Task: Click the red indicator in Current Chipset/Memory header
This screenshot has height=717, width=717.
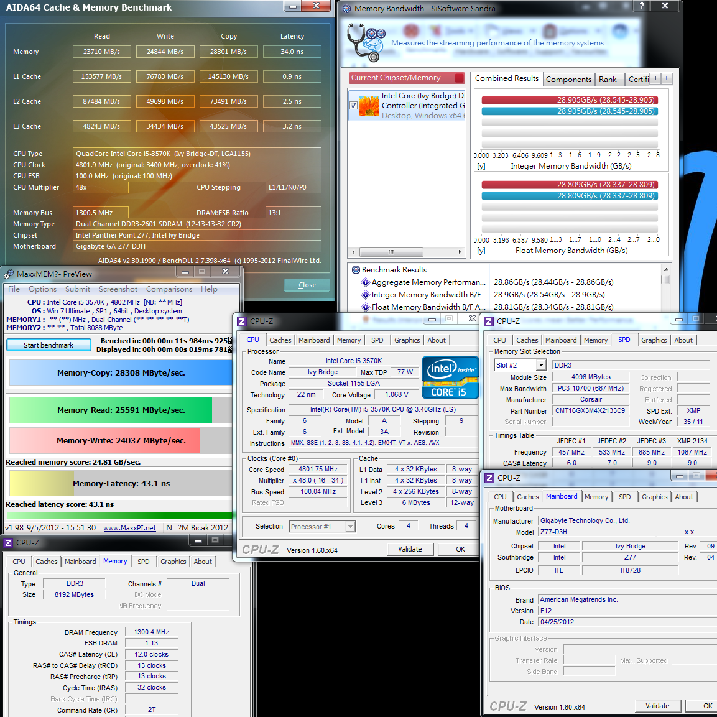Action: [459, 78]
